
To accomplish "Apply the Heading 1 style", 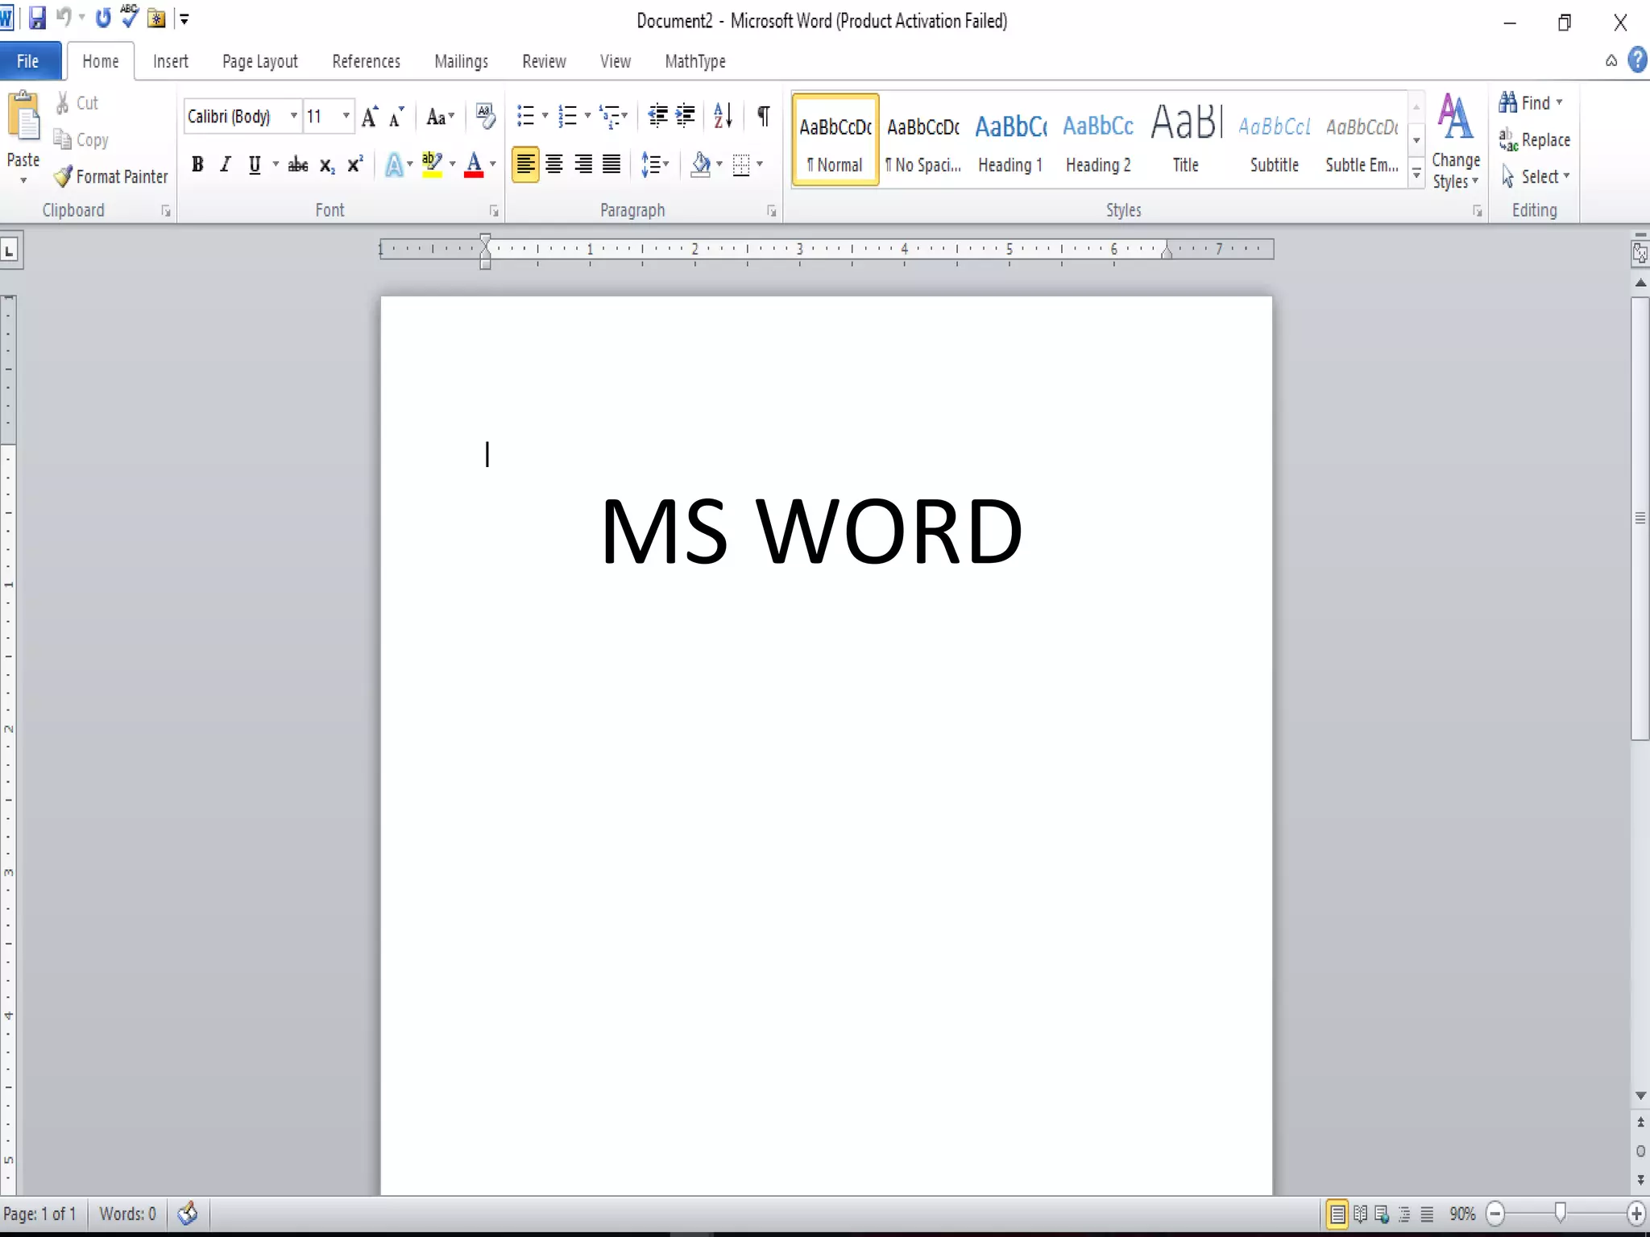I will click(x=1010, y=142).
